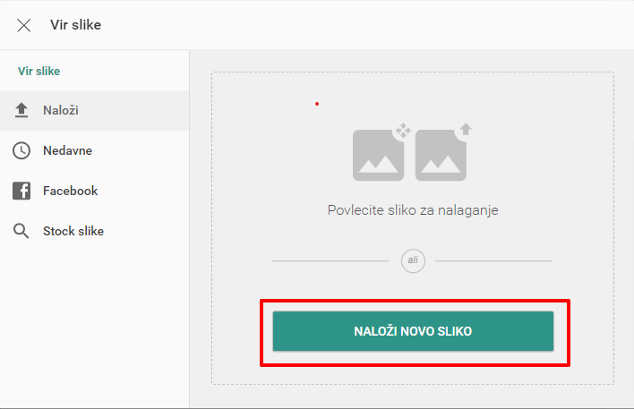Click the magnifier icon beside Stock slike
The width and height of the screenshot is (634, 409).
pos(21,231)
